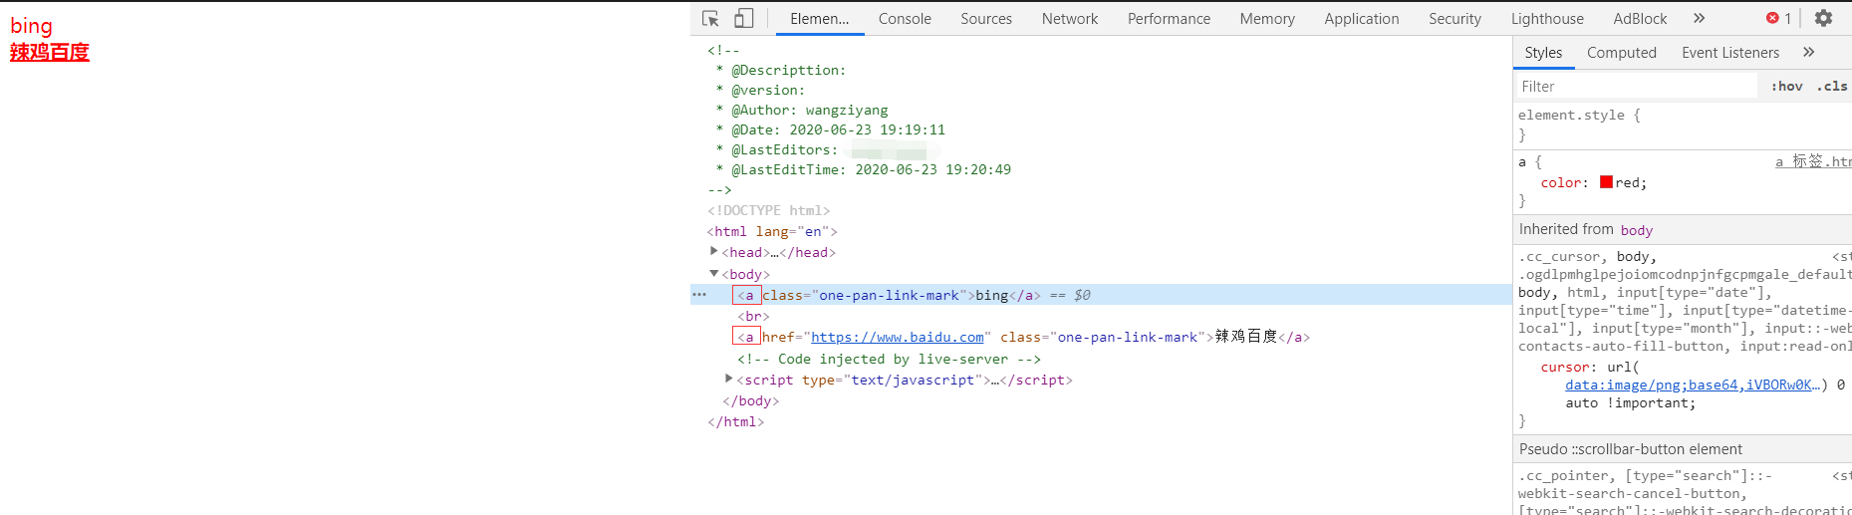
Task: Click the 'auto !important' value text
Action: [x=1628, y=403]
